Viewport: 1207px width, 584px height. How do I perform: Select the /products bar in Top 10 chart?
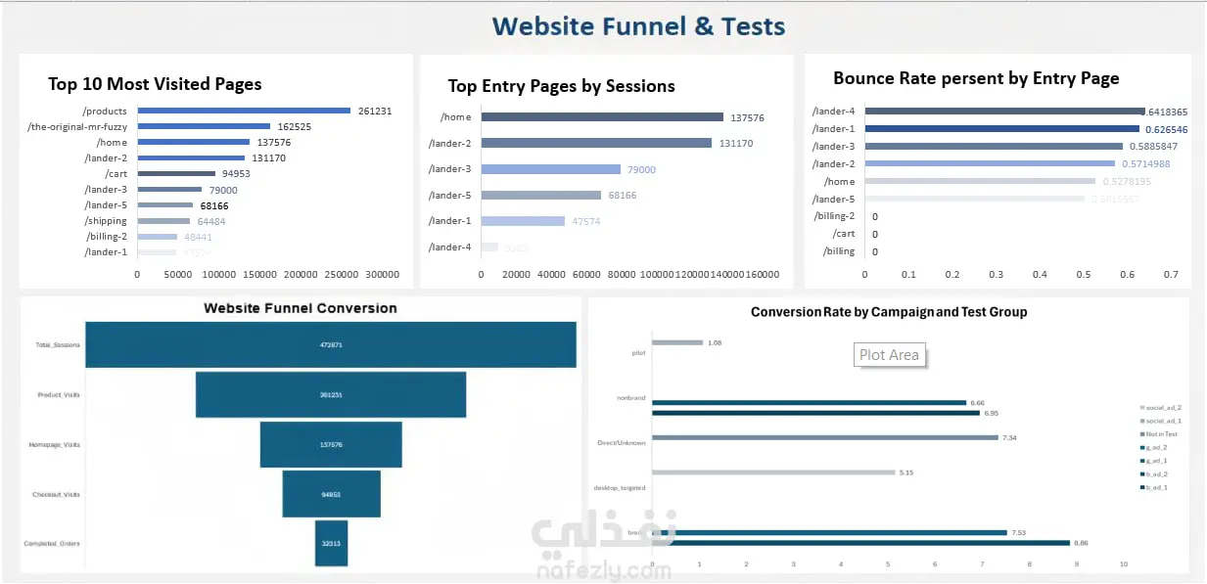coord(242,111)
